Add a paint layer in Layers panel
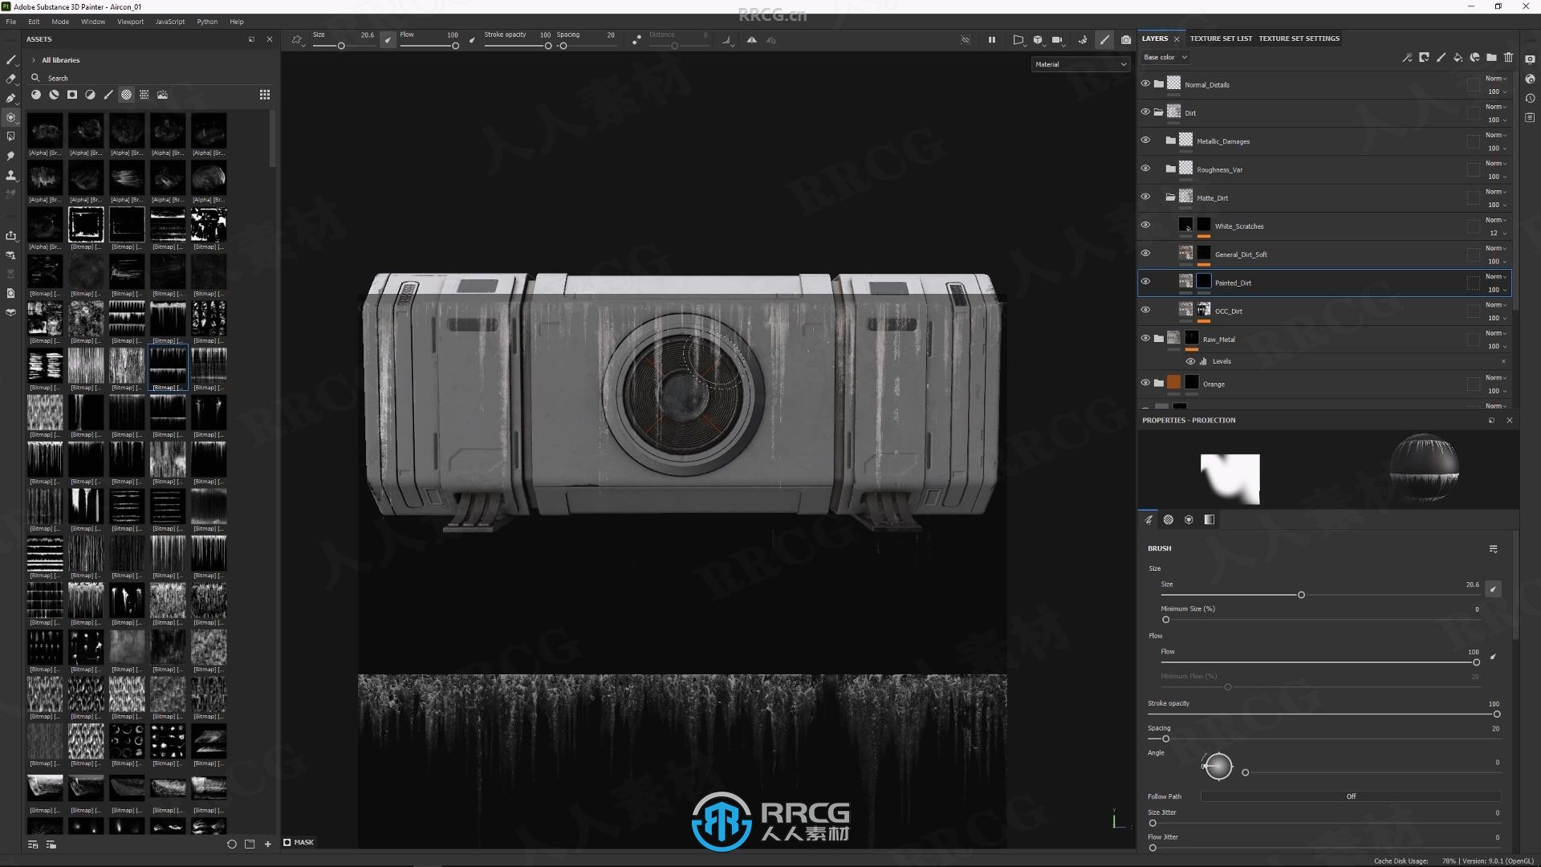This screenshot has height=867, width=1541. click(1441, 58)
